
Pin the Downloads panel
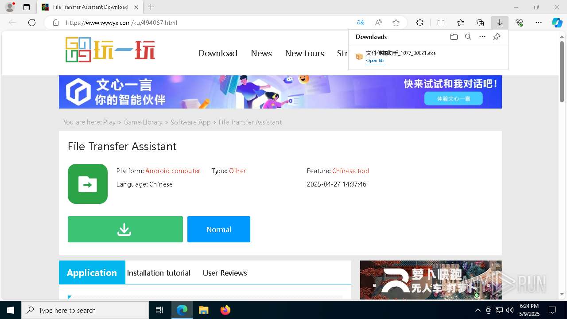tap(497, 37)
